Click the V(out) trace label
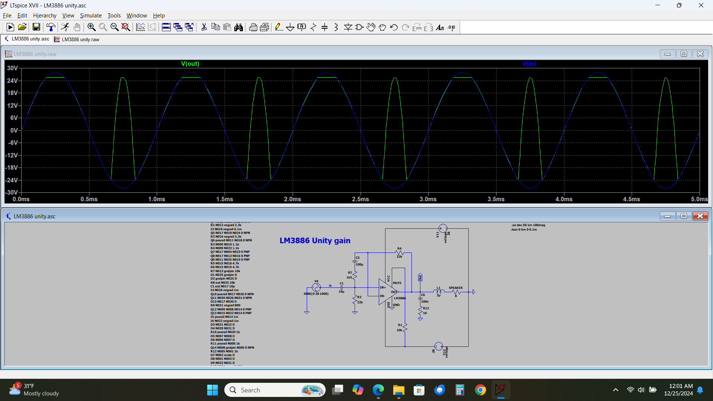Viewport: 713px width, 401px height. click(190, 63)
